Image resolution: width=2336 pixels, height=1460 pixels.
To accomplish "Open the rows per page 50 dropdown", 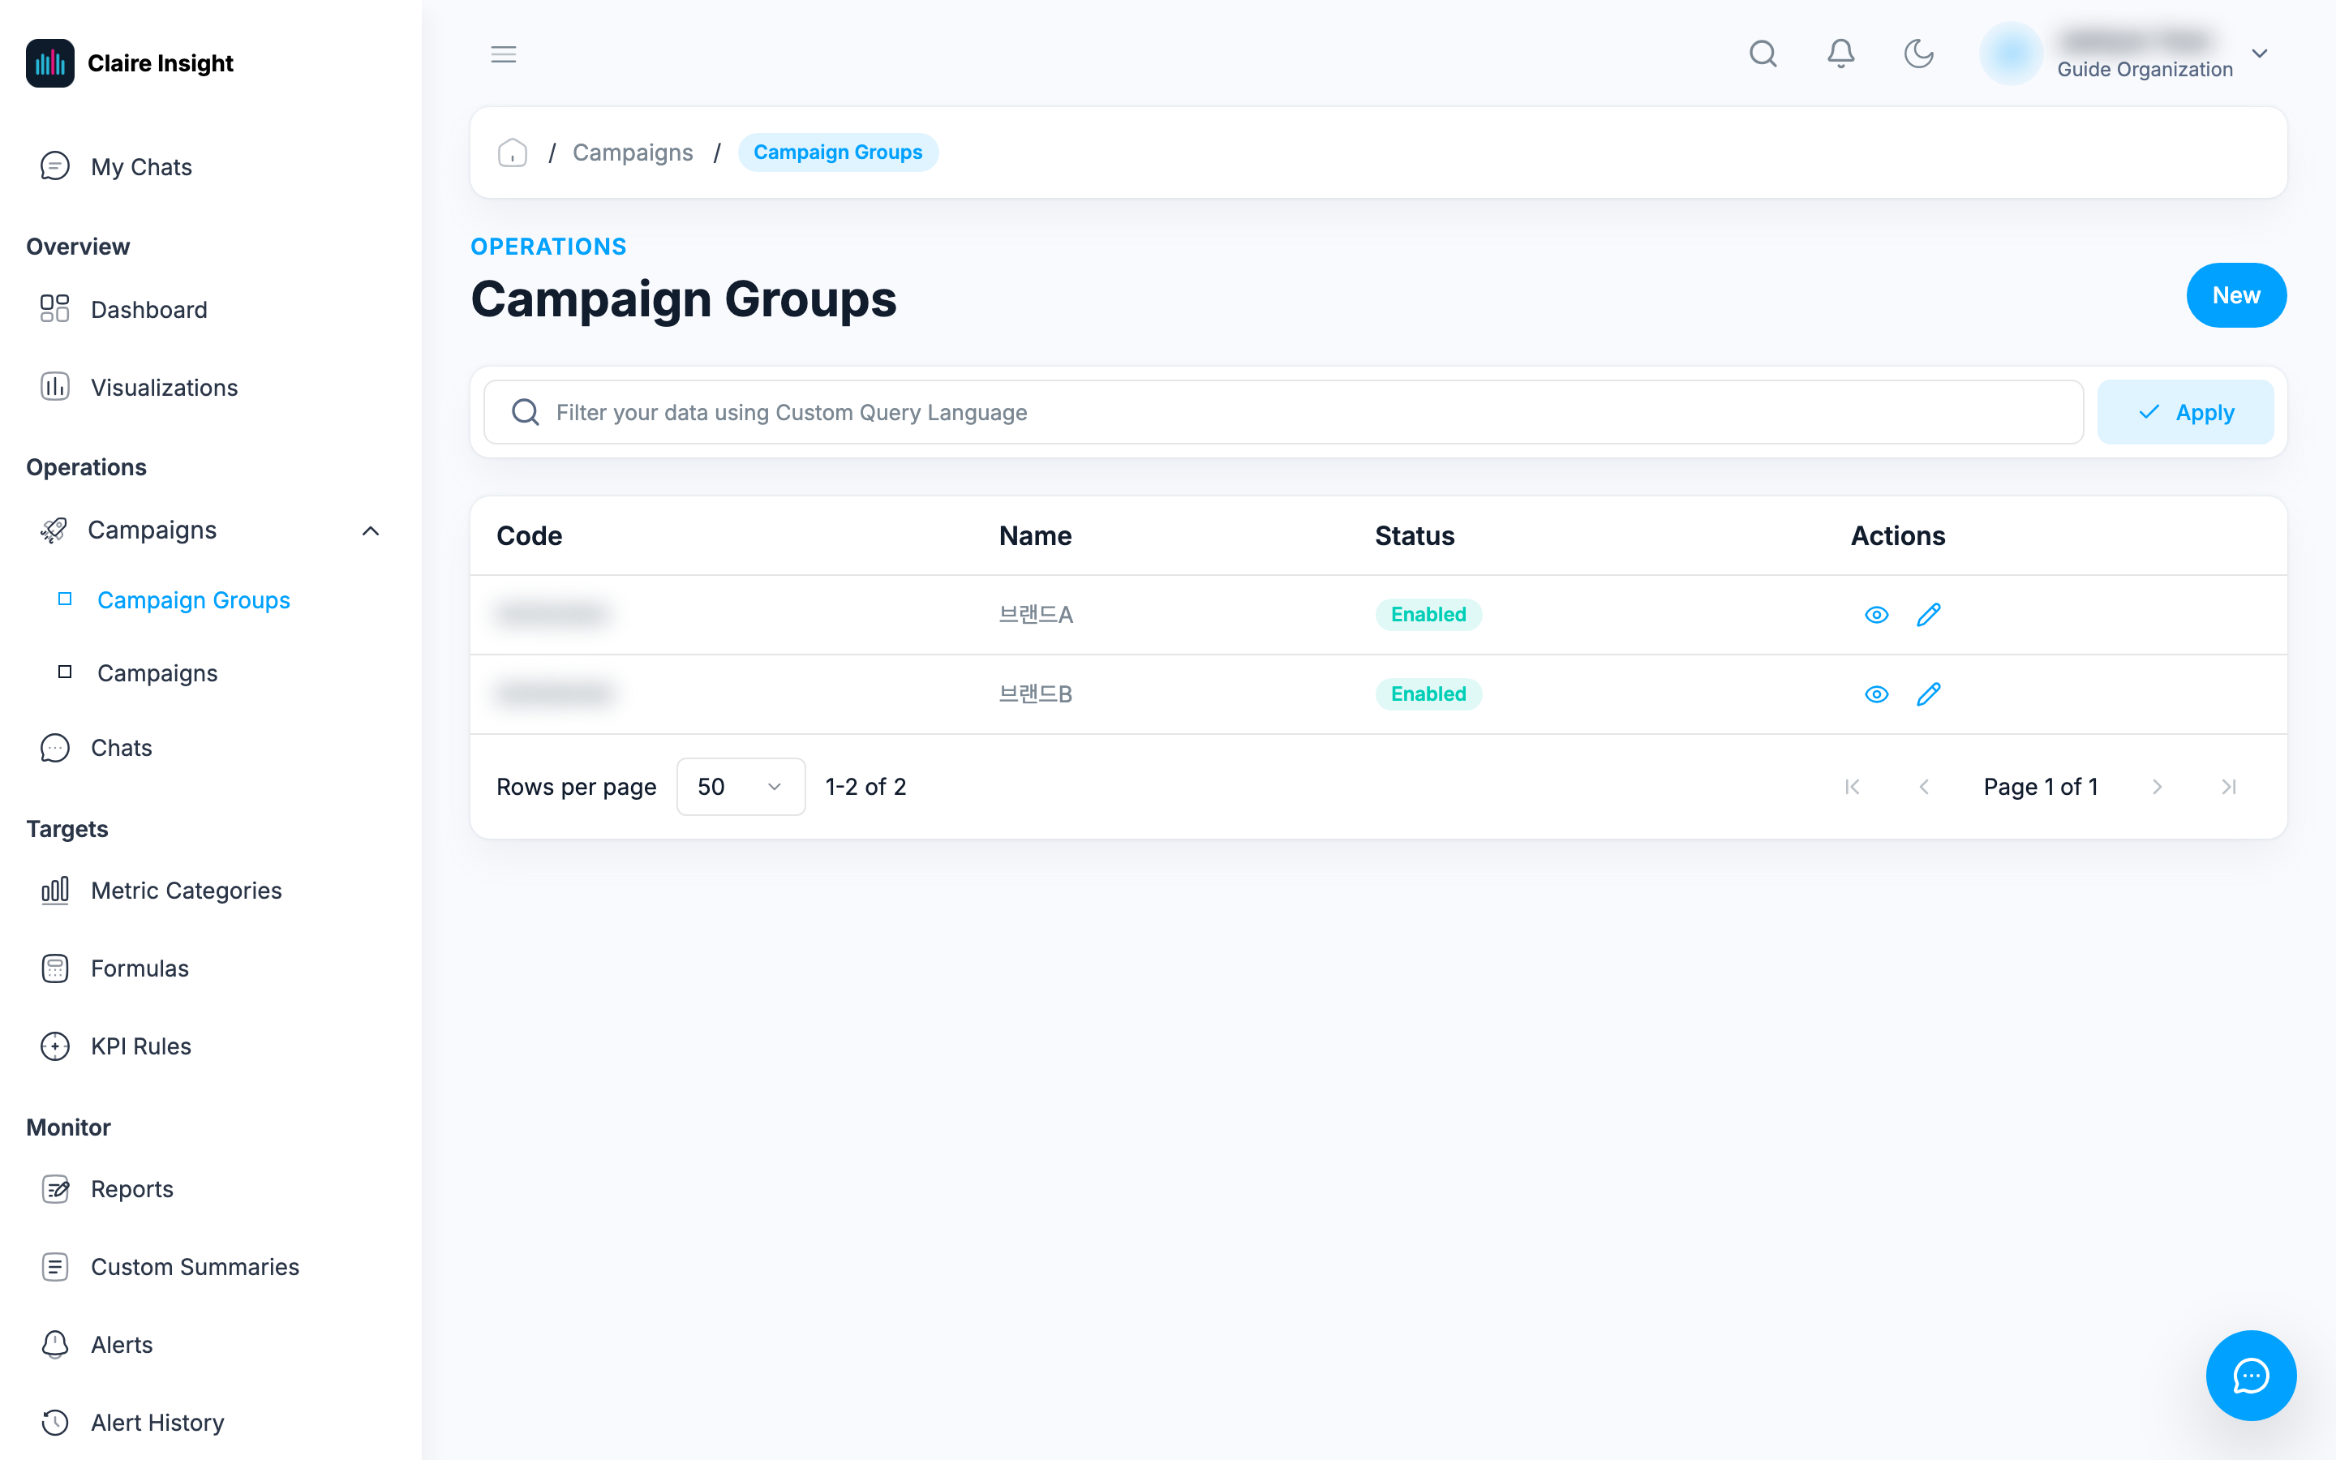I will click(741, 787).
